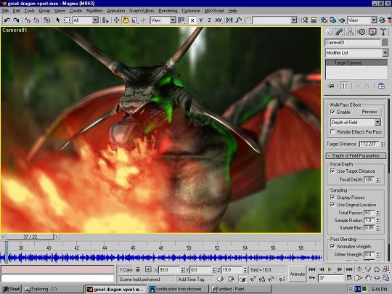Toggle Show End Result button
The height and width of the screenshot is (294, 392).
pos(344,86)
